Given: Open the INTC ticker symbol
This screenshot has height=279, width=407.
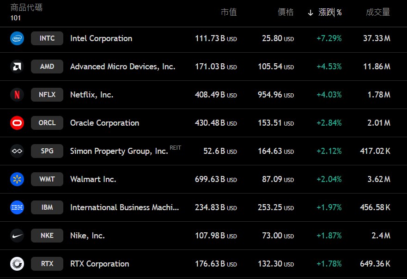Looking at the screenshot, I should click(47, 38).
